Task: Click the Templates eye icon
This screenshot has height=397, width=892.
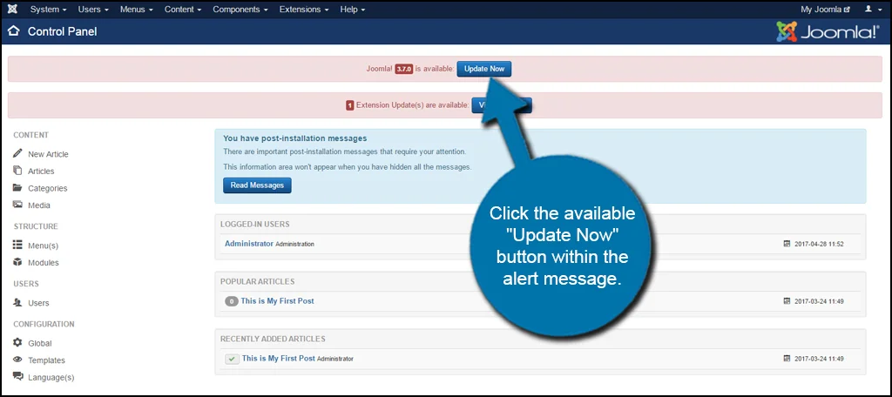Action: point(17,360)
